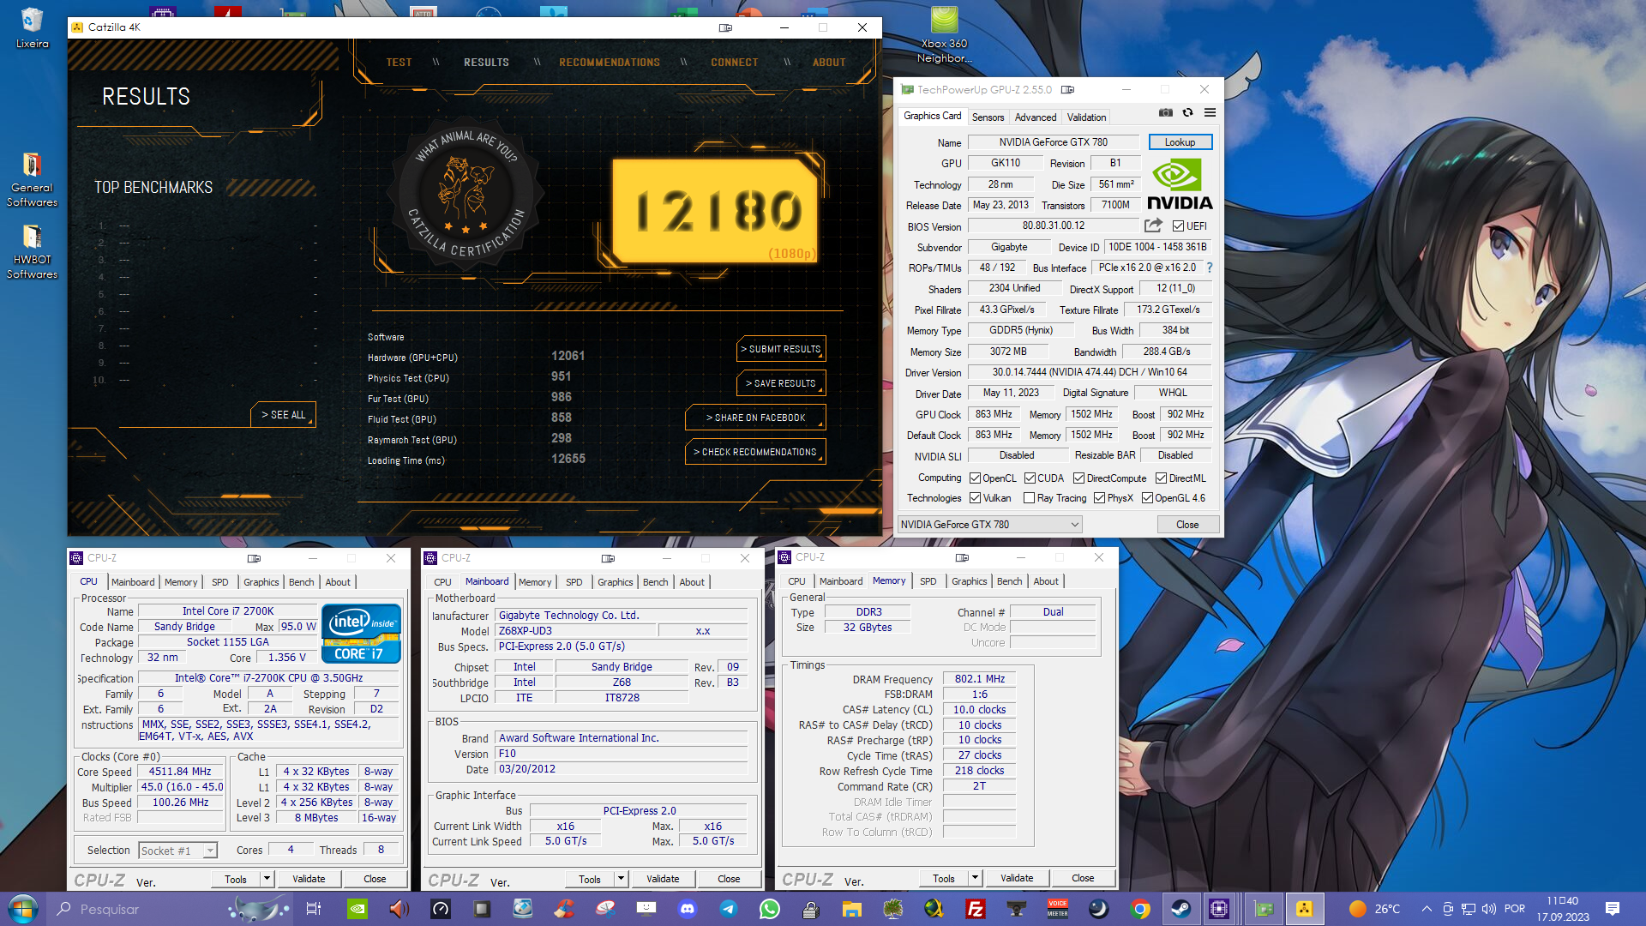Click the BIOS export share icon in GPU-Z
This screenshot has width=1646, height=926.
point(1153,225)
